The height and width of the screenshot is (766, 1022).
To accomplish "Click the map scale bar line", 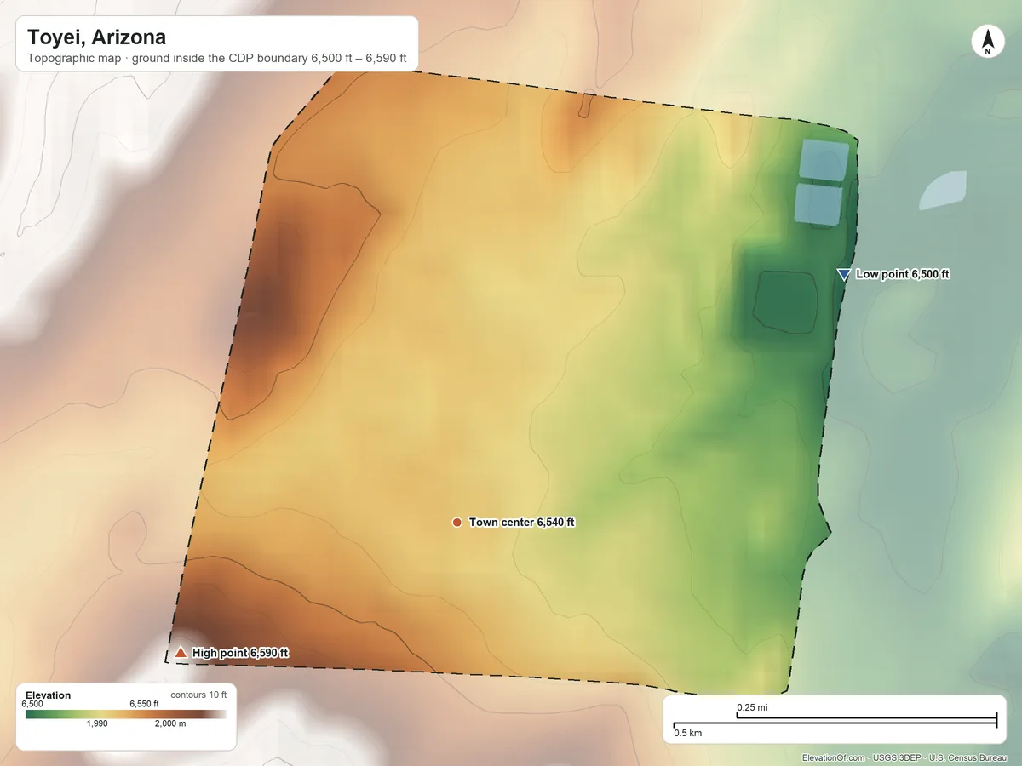I will pyautogui.click(x=835, y=722).
